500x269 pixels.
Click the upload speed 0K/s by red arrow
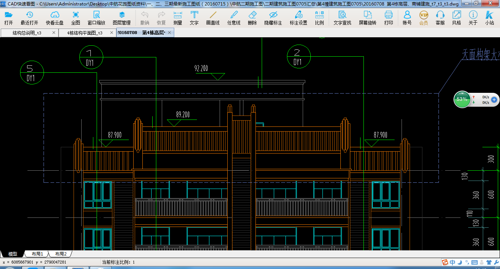[485, 97]
